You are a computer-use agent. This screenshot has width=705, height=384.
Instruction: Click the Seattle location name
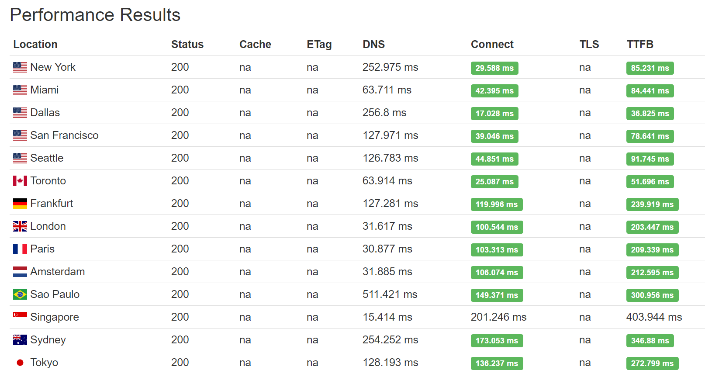coord(47,158)
